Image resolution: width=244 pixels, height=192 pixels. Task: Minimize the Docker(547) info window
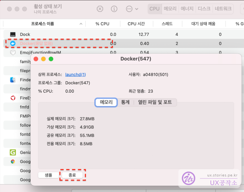(x=43, y=59)
